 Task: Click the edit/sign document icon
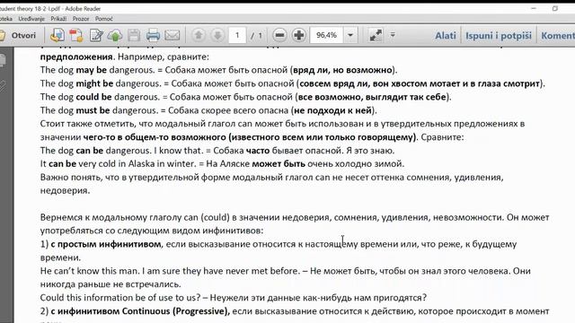click(x=96, y=35)
